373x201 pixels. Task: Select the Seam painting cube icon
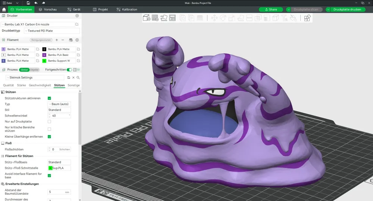(x=276, y=18)
